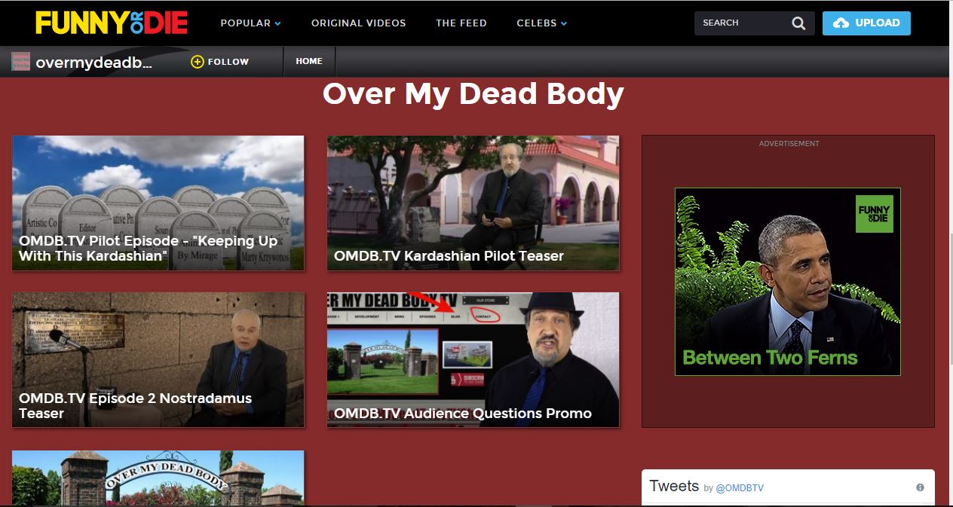Viewport: 953px width, 507px height.
Task: Play the Keeping Up With This Kardashian pilot
Action: [x=158, y=203]
